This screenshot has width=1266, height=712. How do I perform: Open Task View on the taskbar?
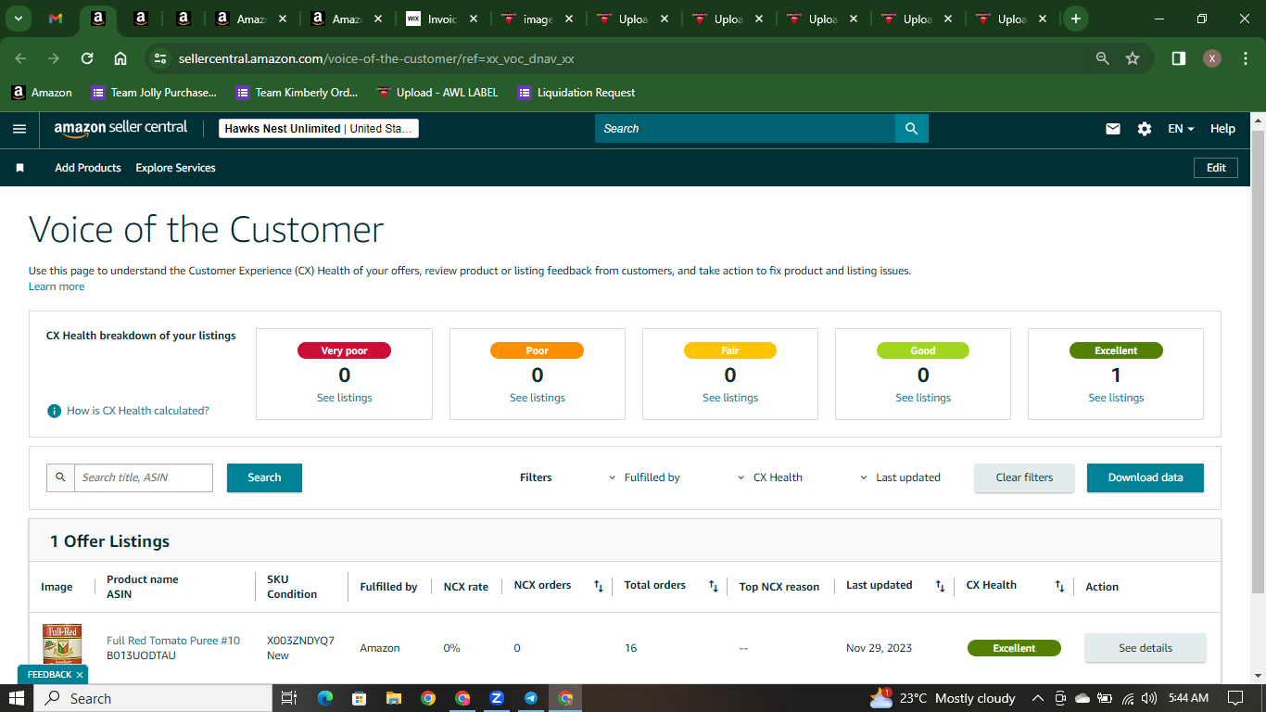point(288,698)
